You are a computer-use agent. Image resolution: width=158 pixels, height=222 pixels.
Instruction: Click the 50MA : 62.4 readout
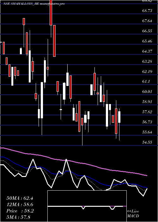click(20, 198)
